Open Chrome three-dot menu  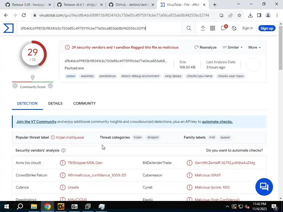(277, 15)
